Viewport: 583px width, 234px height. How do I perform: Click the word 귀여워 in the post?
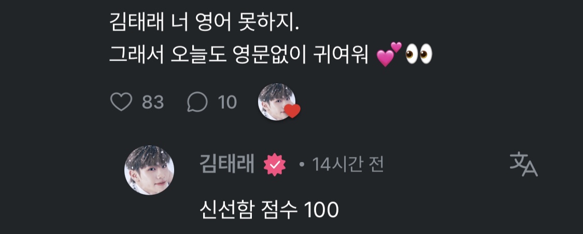pos(347,55)
